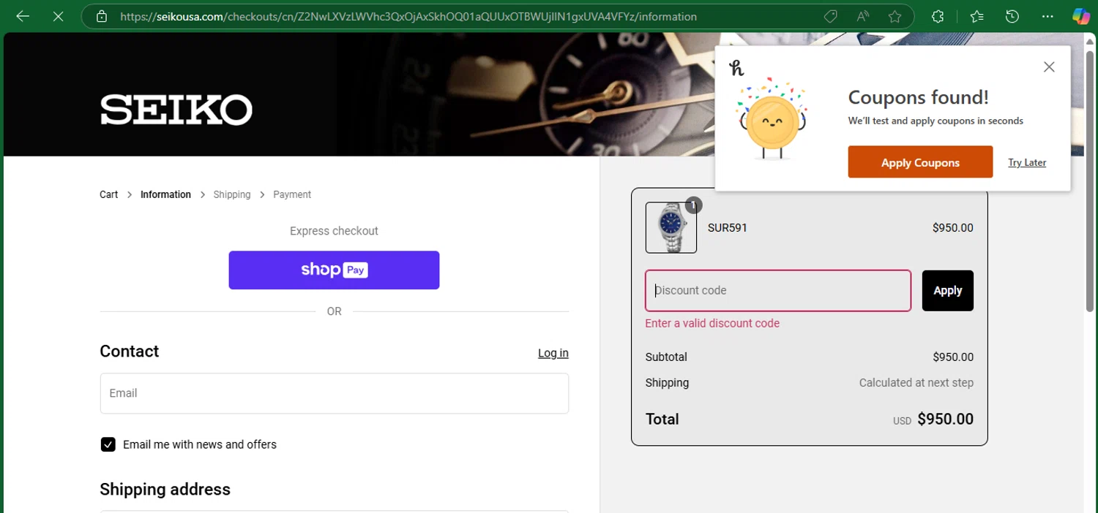Screen dimensions: 1098x513
Task: Add page to favorites star icon
Action: coord(895,16)
